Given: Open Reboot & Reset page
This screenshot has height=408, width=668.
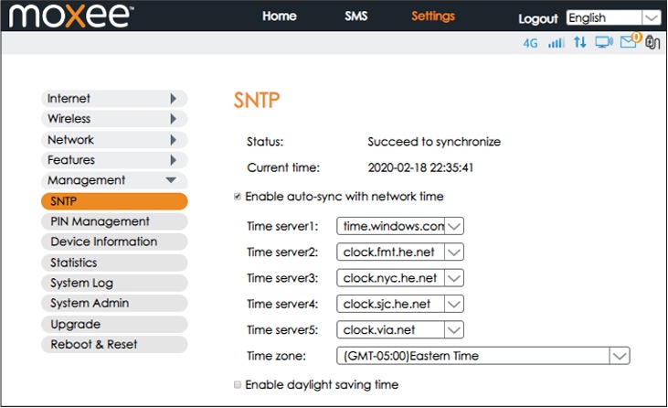Looking at the screenshot, I should (114, 345).
